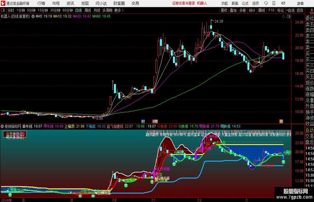Select the 日线 daily period tab

(x=78, y=10)
